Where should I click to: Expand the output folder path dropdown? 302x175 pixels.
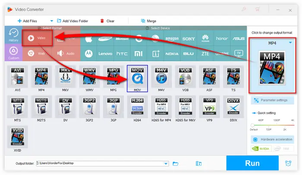click(166, 164)
